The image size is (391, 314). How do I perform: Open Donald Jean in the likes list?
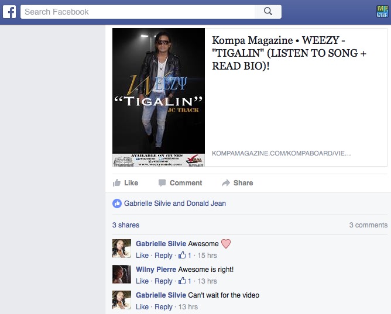pyautogui.click(x=206, y=203)
